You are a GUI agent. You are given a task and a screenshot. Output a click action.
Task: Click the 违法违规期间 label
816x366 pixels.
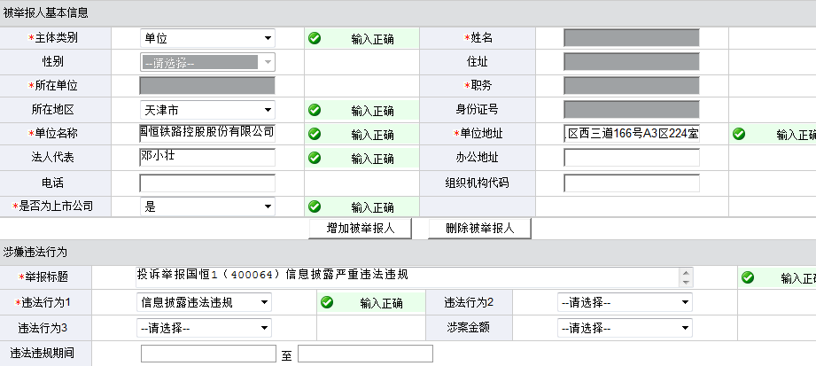click(43, 353)
